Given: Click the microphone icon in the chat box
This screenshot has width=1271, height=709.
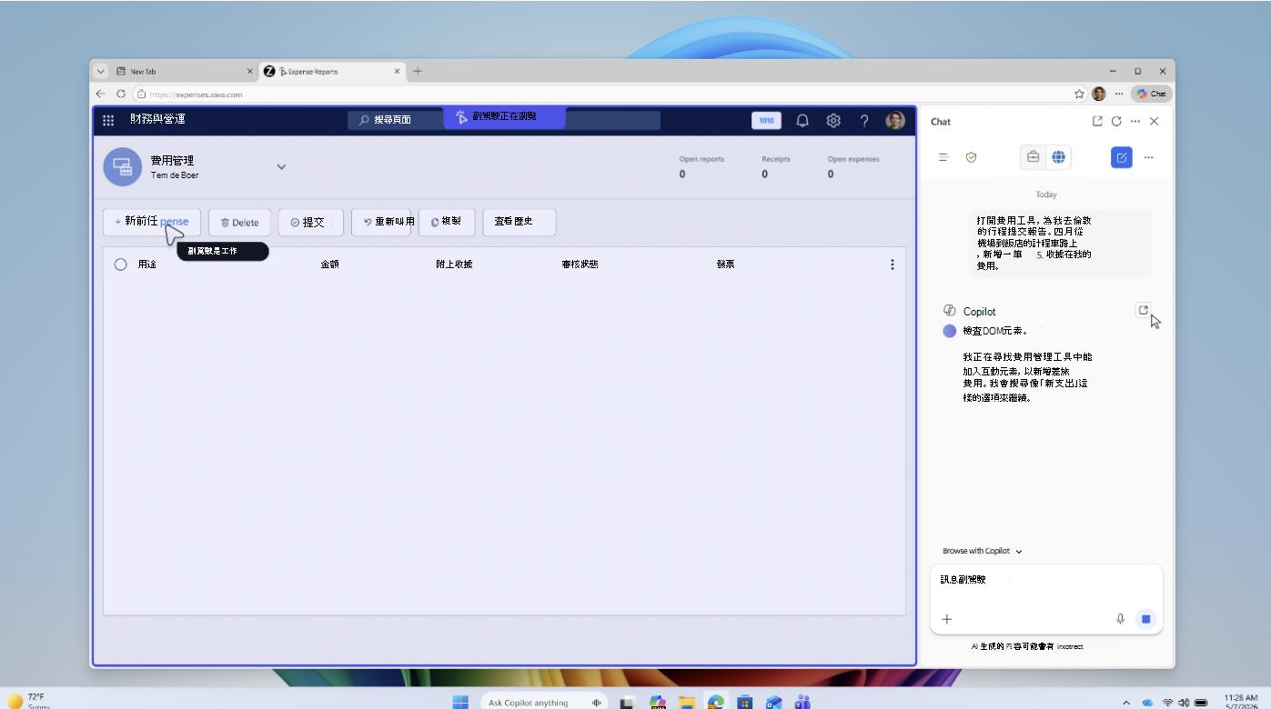Looking at the screenshot, I should pos(1121,619).
